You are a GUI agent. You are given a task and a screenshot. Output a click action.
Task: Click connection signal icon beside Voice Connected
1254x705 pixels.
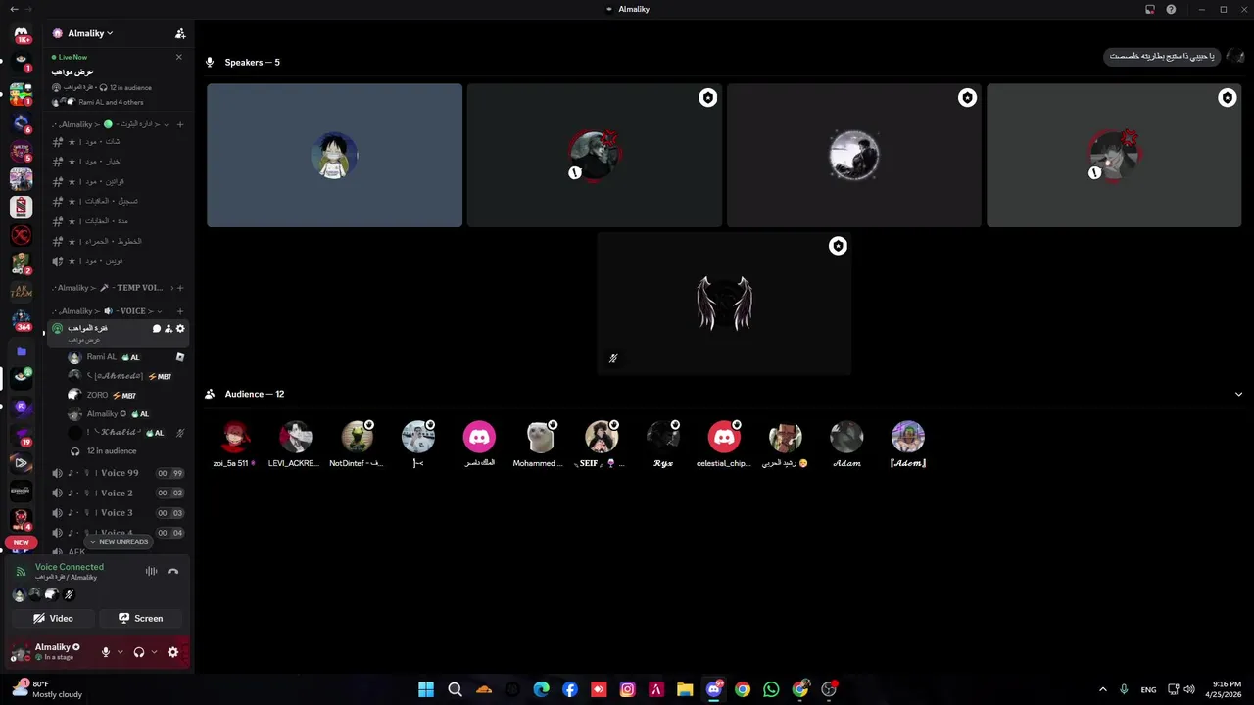point(21,572)
